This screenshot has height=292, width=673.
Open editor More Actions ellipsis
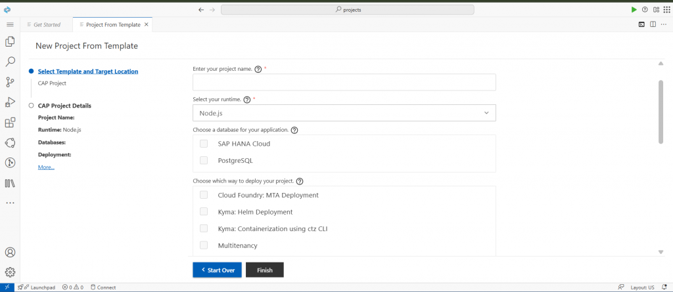pos(664,24)
